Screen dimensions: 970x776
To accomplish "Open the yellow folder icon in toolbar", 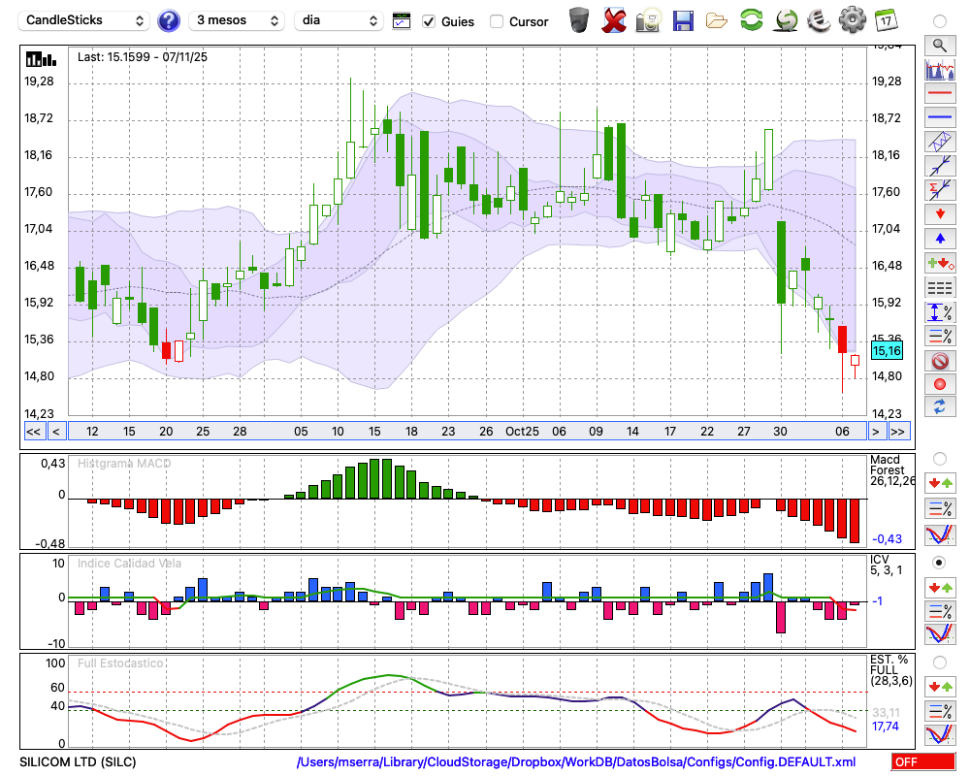I will pyautogui.click(x=717, y=19).
